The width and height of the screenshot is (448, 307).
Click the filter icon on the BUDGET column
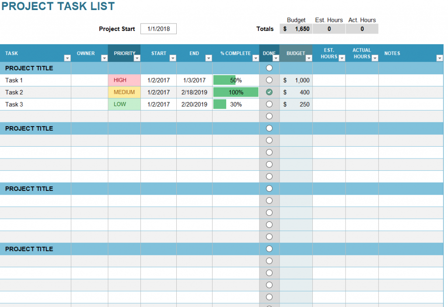[309, 57]
